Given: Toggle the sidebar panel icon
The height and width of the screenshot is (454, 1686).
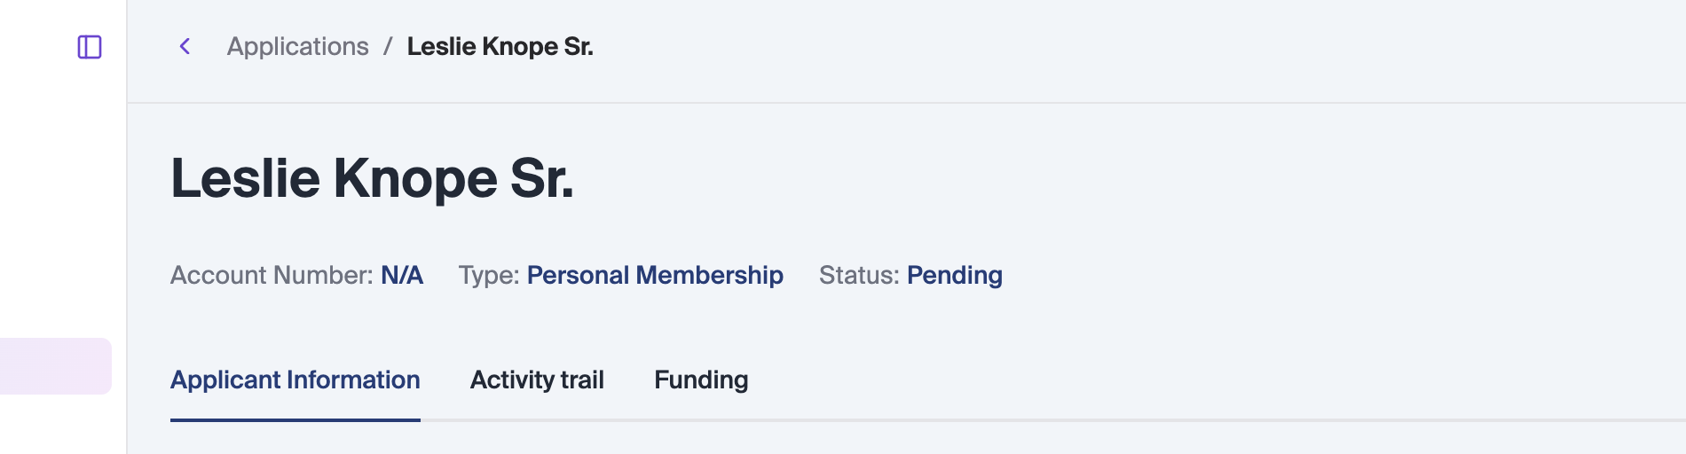Looking at the screenshot, I should 90,47.
